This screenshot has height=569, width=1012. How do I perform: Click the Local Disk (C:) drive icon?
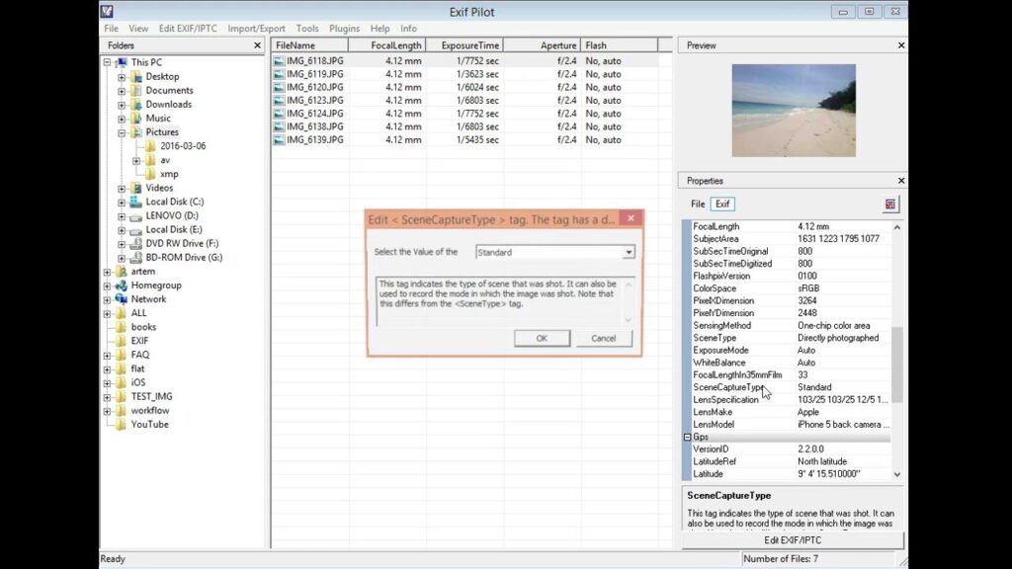click(x=137, y=201)
